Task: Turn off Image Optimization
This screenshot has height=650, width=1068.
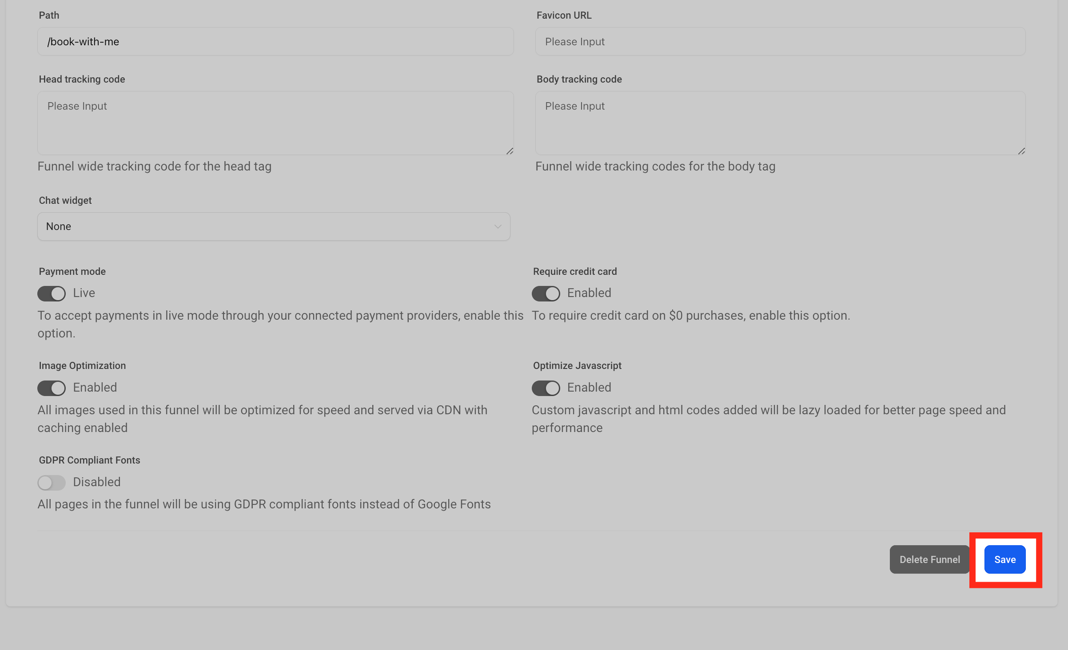Action: (x=51, y=388)
